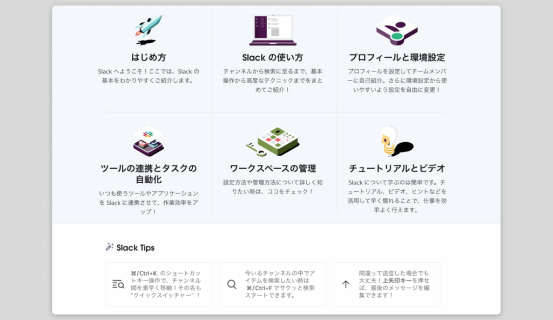This screenshot has height=320, width=553.
Task: Click the app integration stack illustration
Action: pos(148,141)
